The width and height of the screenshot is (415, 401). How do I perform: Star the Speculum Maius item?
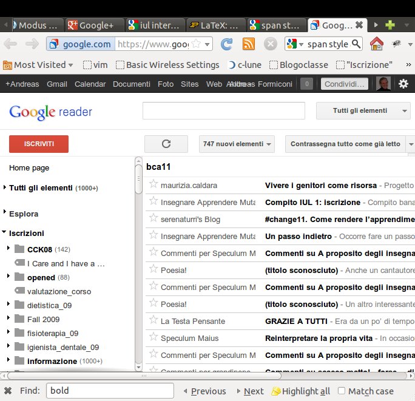point(154,337)
